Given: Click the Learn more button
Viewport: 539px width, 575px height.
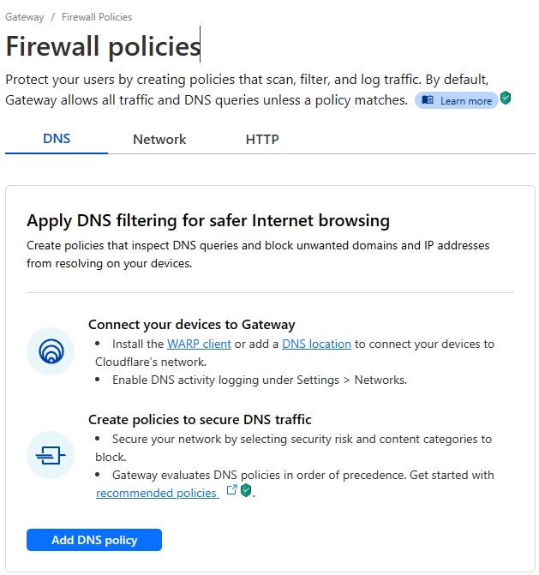Looking at the screenshot, I should pos(457,101).
